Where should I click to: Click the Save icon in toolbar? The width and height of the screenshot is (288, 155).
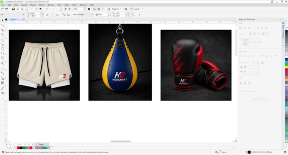(14, 9)
